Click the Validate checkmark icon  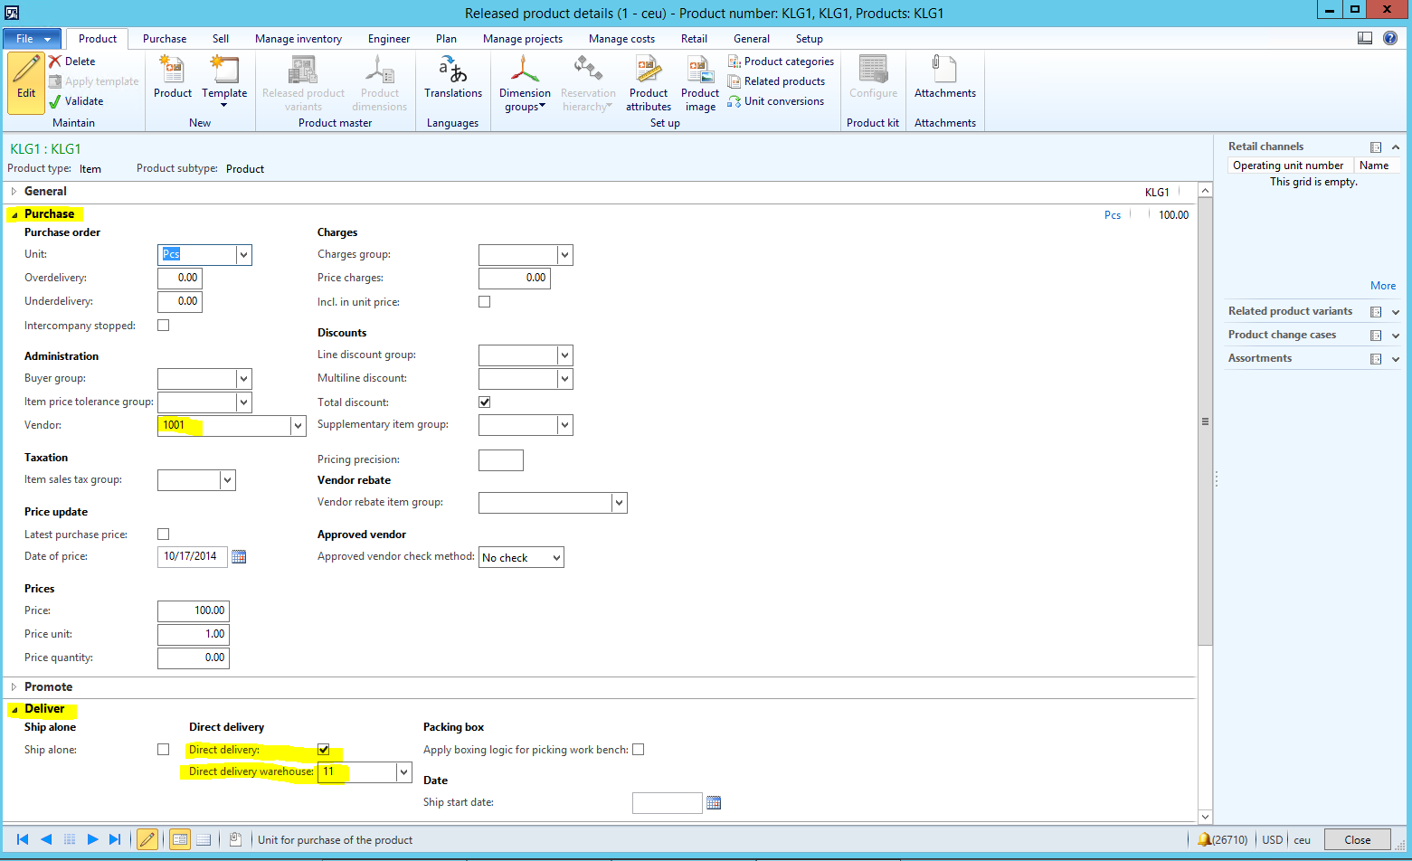tap(55, 101)
